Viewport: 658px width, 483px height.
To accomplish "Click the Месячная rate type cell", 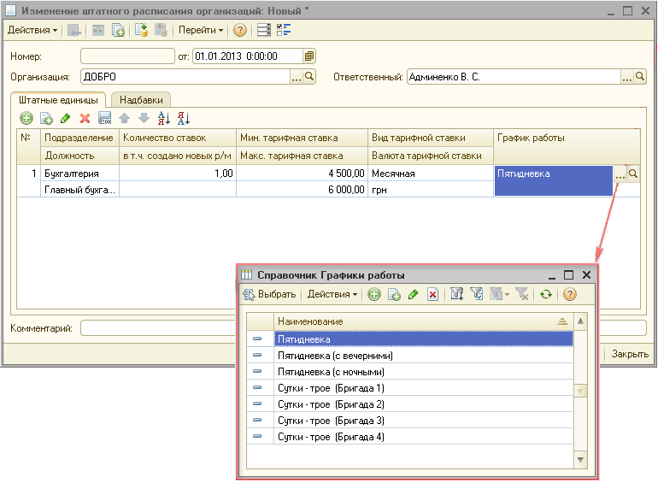I will (431, 174).
